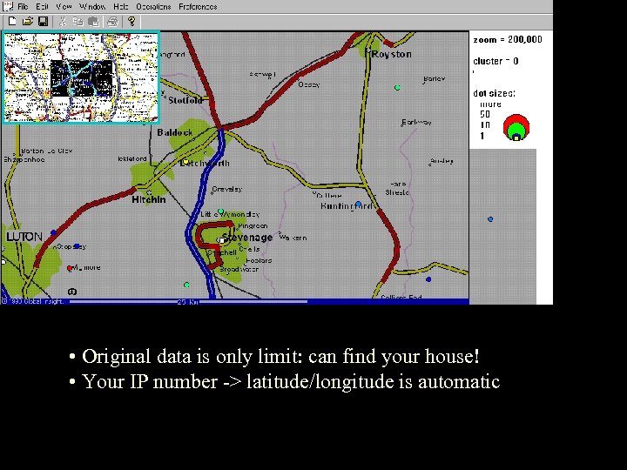The height and width of the screenshot is (470, 627).
Task: Open the Preferences menu
Action: (198, 7)
